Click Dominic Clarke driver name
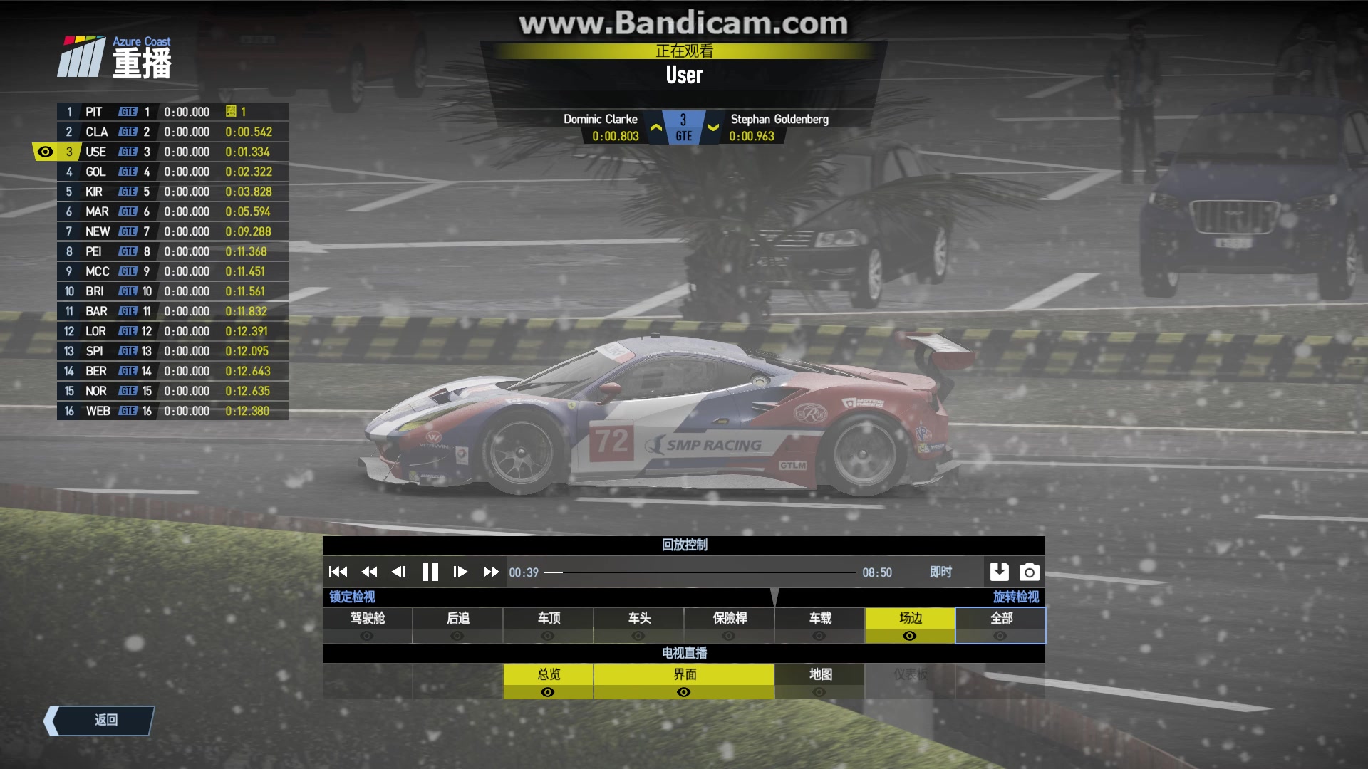The height and width of the screenshot is (769, 1368). click(x=601, y=119)
